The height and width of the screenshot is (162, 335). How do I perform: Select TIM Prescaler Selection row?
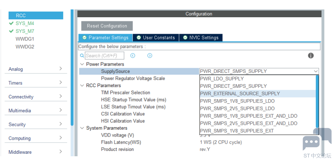(x=125, y=93)
